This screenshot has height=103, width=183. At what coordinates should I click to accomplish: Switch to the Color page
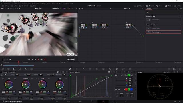(x=103, y=102)
